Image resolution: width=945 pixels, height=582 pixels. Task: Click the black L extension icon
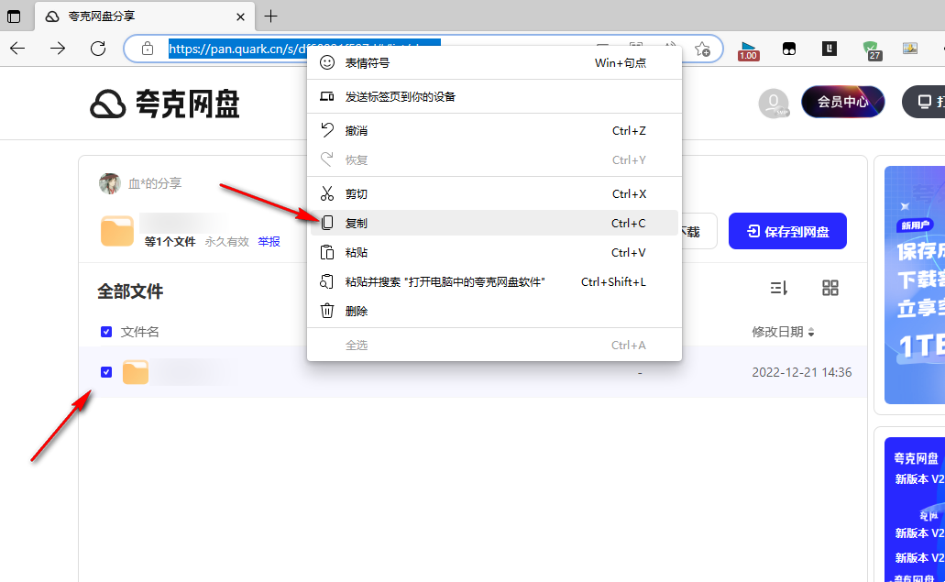click(830, 49)
